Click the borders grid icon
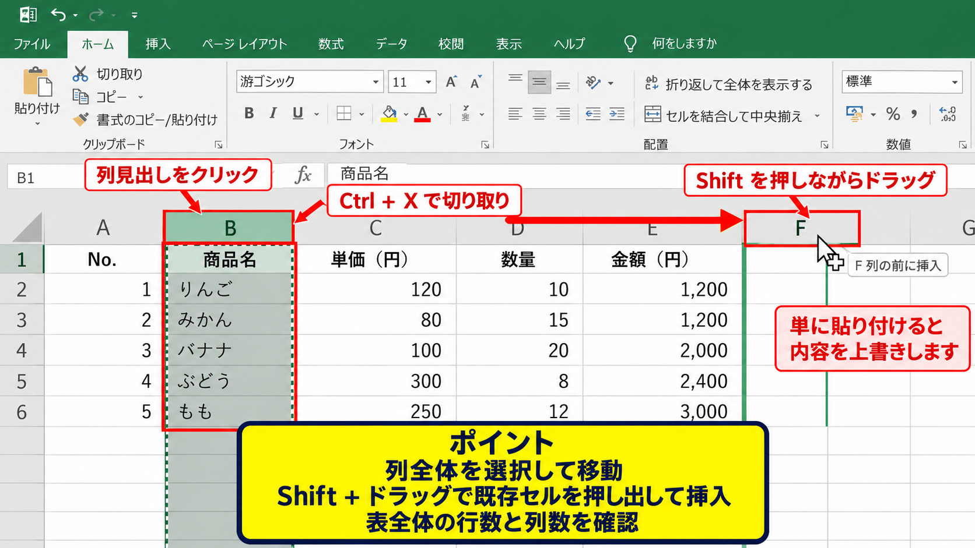This screenshot has width=975, height=548. point(344,114)
